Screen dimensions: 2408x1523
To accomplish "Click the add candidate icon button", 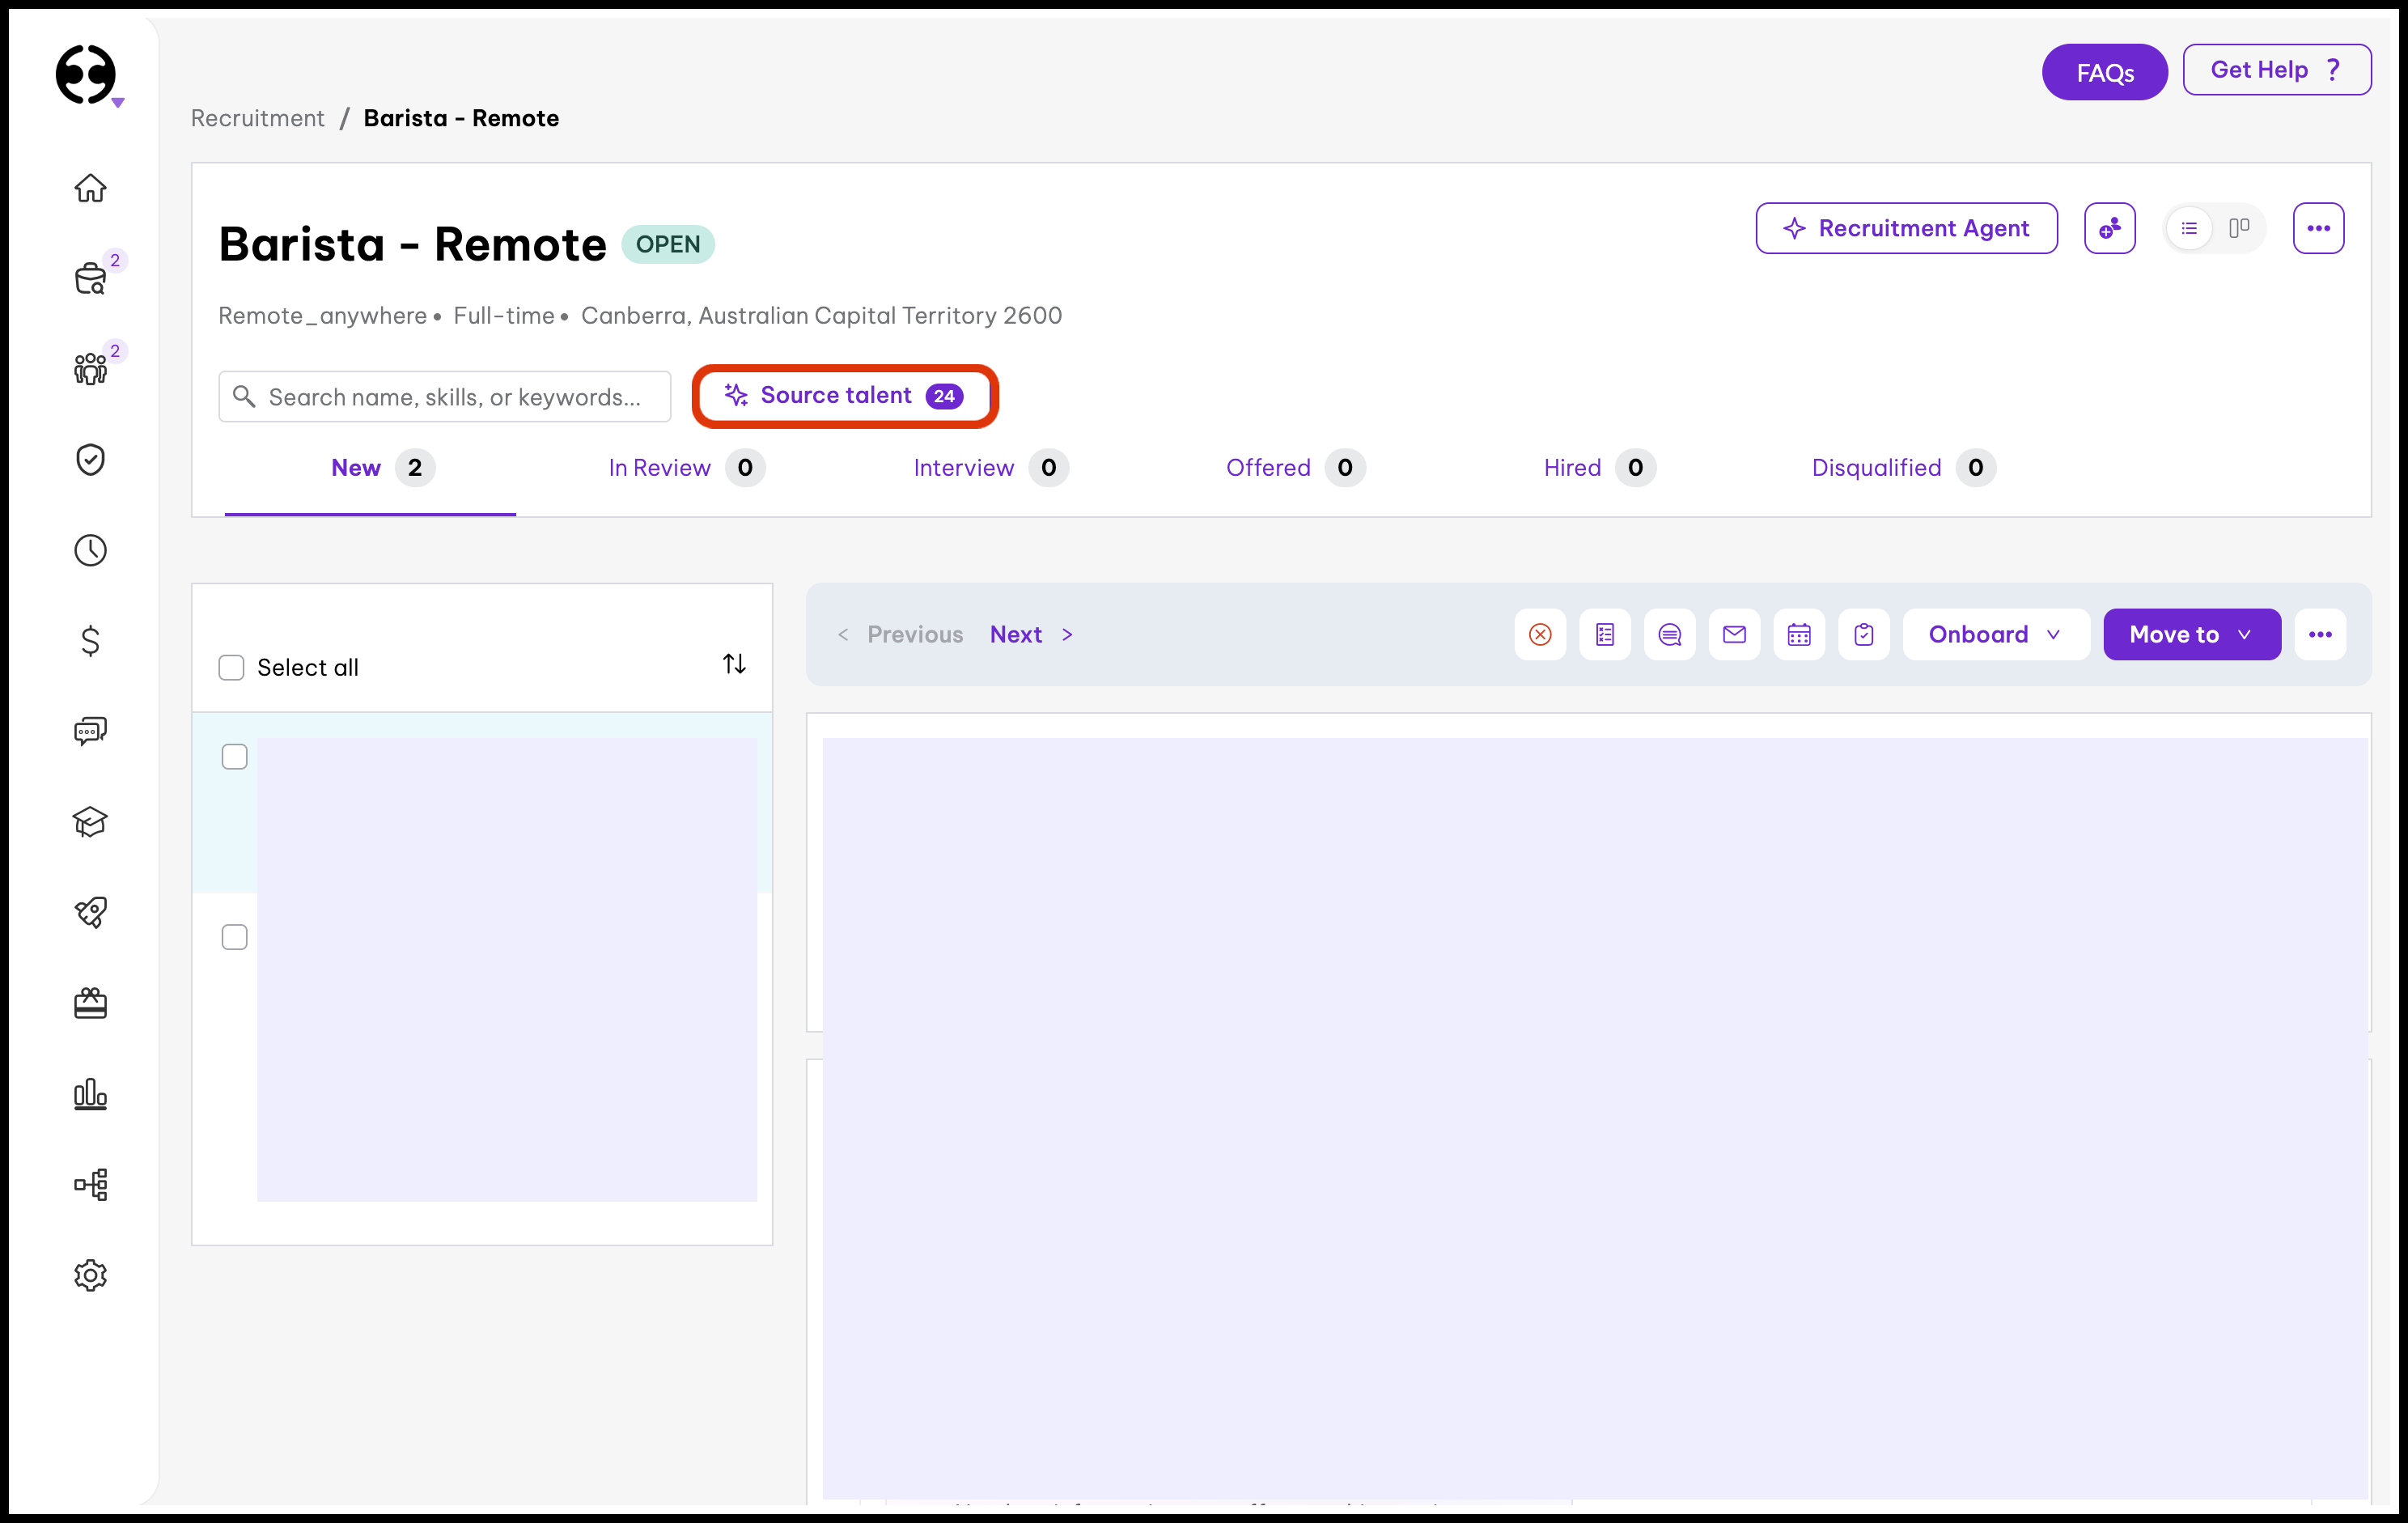I will pos(2109,228).
